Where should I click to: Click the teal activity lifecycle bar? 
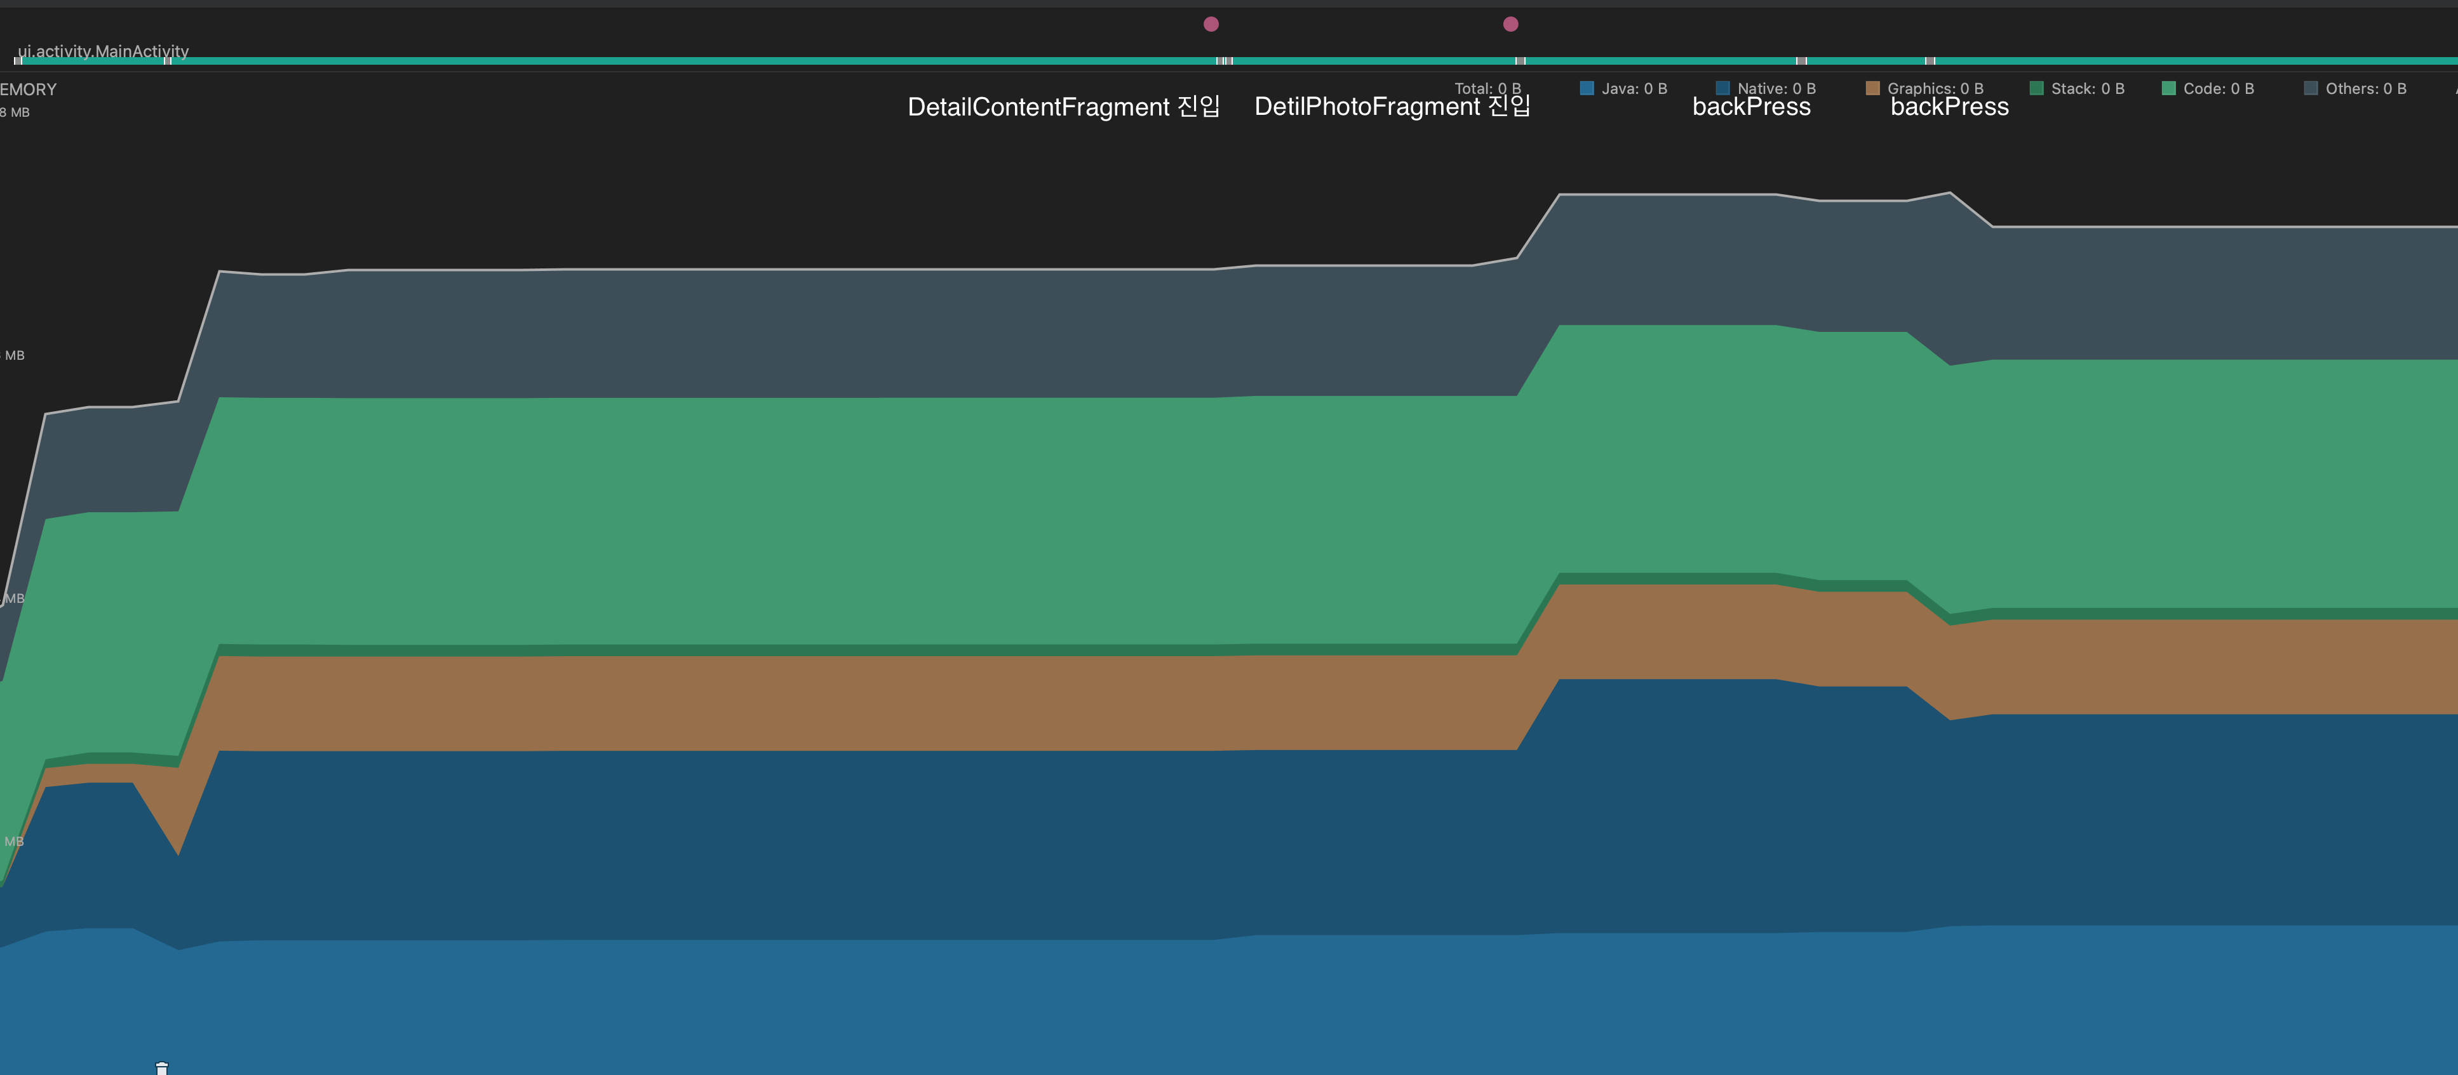[668, 60]
